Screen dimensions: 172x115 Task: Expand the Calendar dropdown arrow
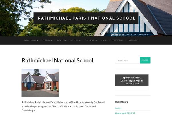pos(96,40)
